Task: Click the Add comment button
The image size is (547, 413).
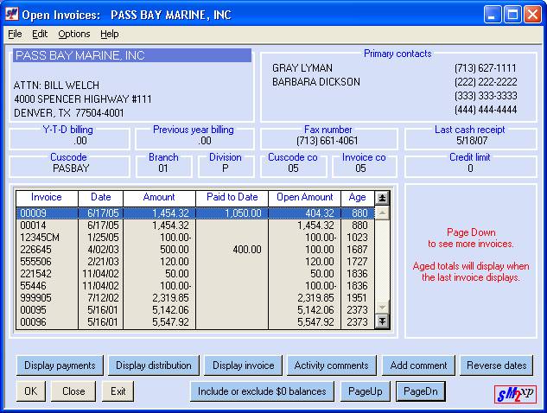Action: pos(418,365)
